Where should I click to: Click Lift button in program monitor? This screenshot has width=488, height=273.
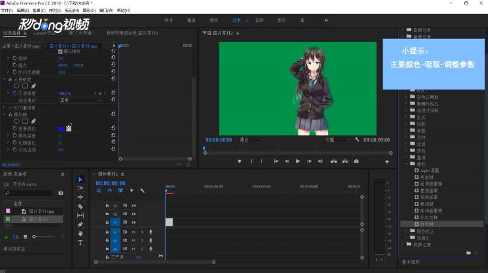pos(334,161)
